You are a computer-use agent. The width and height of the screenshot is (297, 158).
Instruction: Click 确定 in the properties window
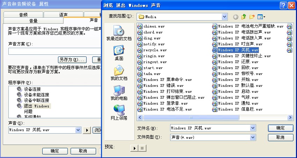(55, 151)
